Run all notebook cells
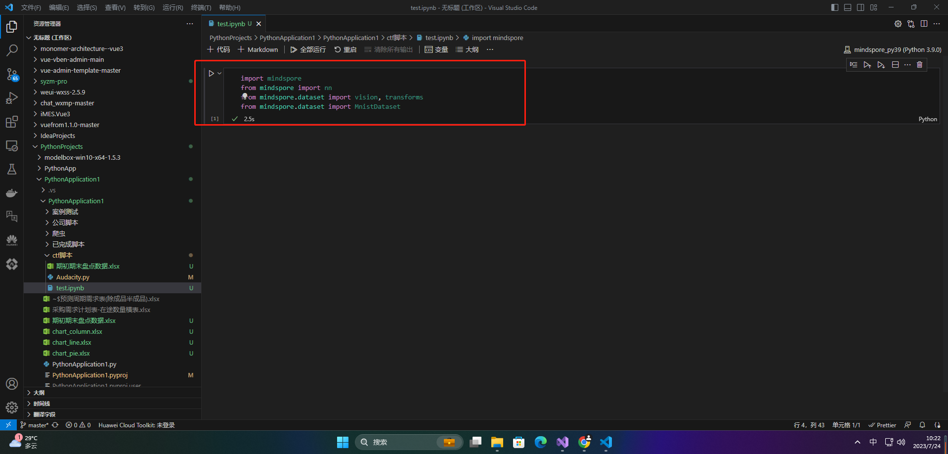The width and height of the screenshot is (948, 454). click(x=308, y=49)
